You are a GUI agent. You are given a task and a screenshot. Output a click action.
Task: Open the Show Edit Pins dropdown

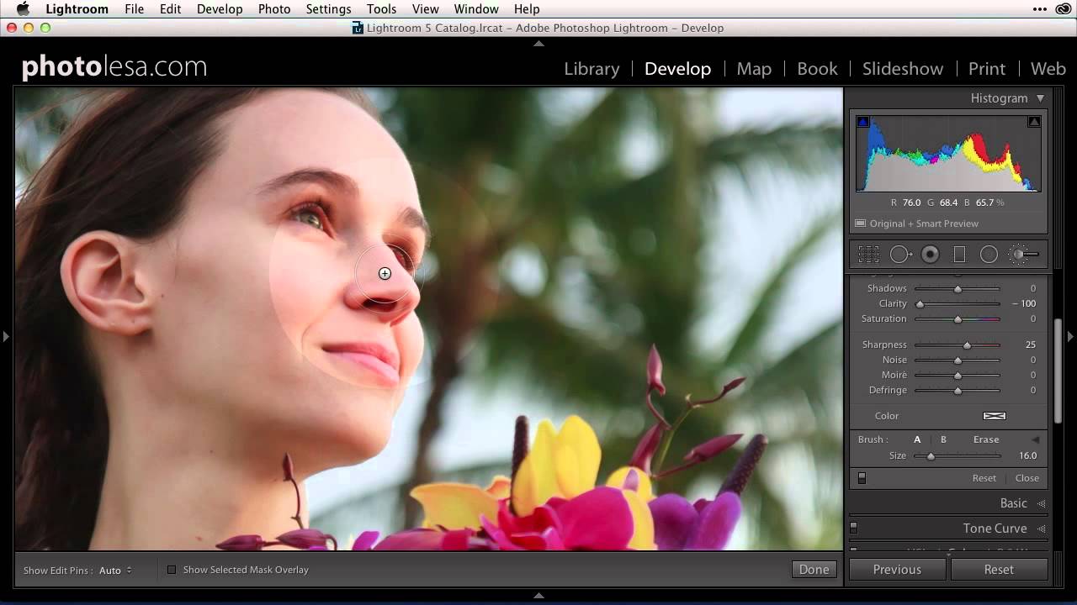click(x=114, y=570)
